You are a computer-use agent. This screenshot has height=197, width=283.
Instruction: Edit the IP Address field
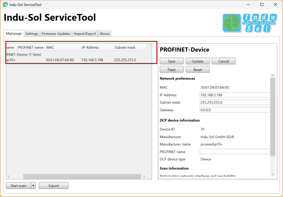235,95
